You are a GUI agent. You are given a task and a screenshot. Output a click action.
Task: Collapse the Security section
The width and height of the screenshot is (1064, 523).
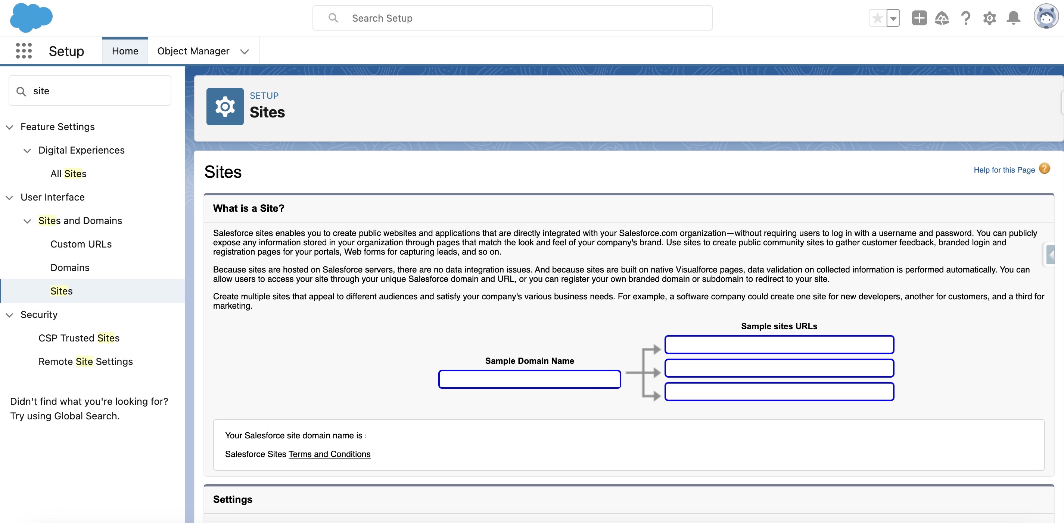pos(9,315)
